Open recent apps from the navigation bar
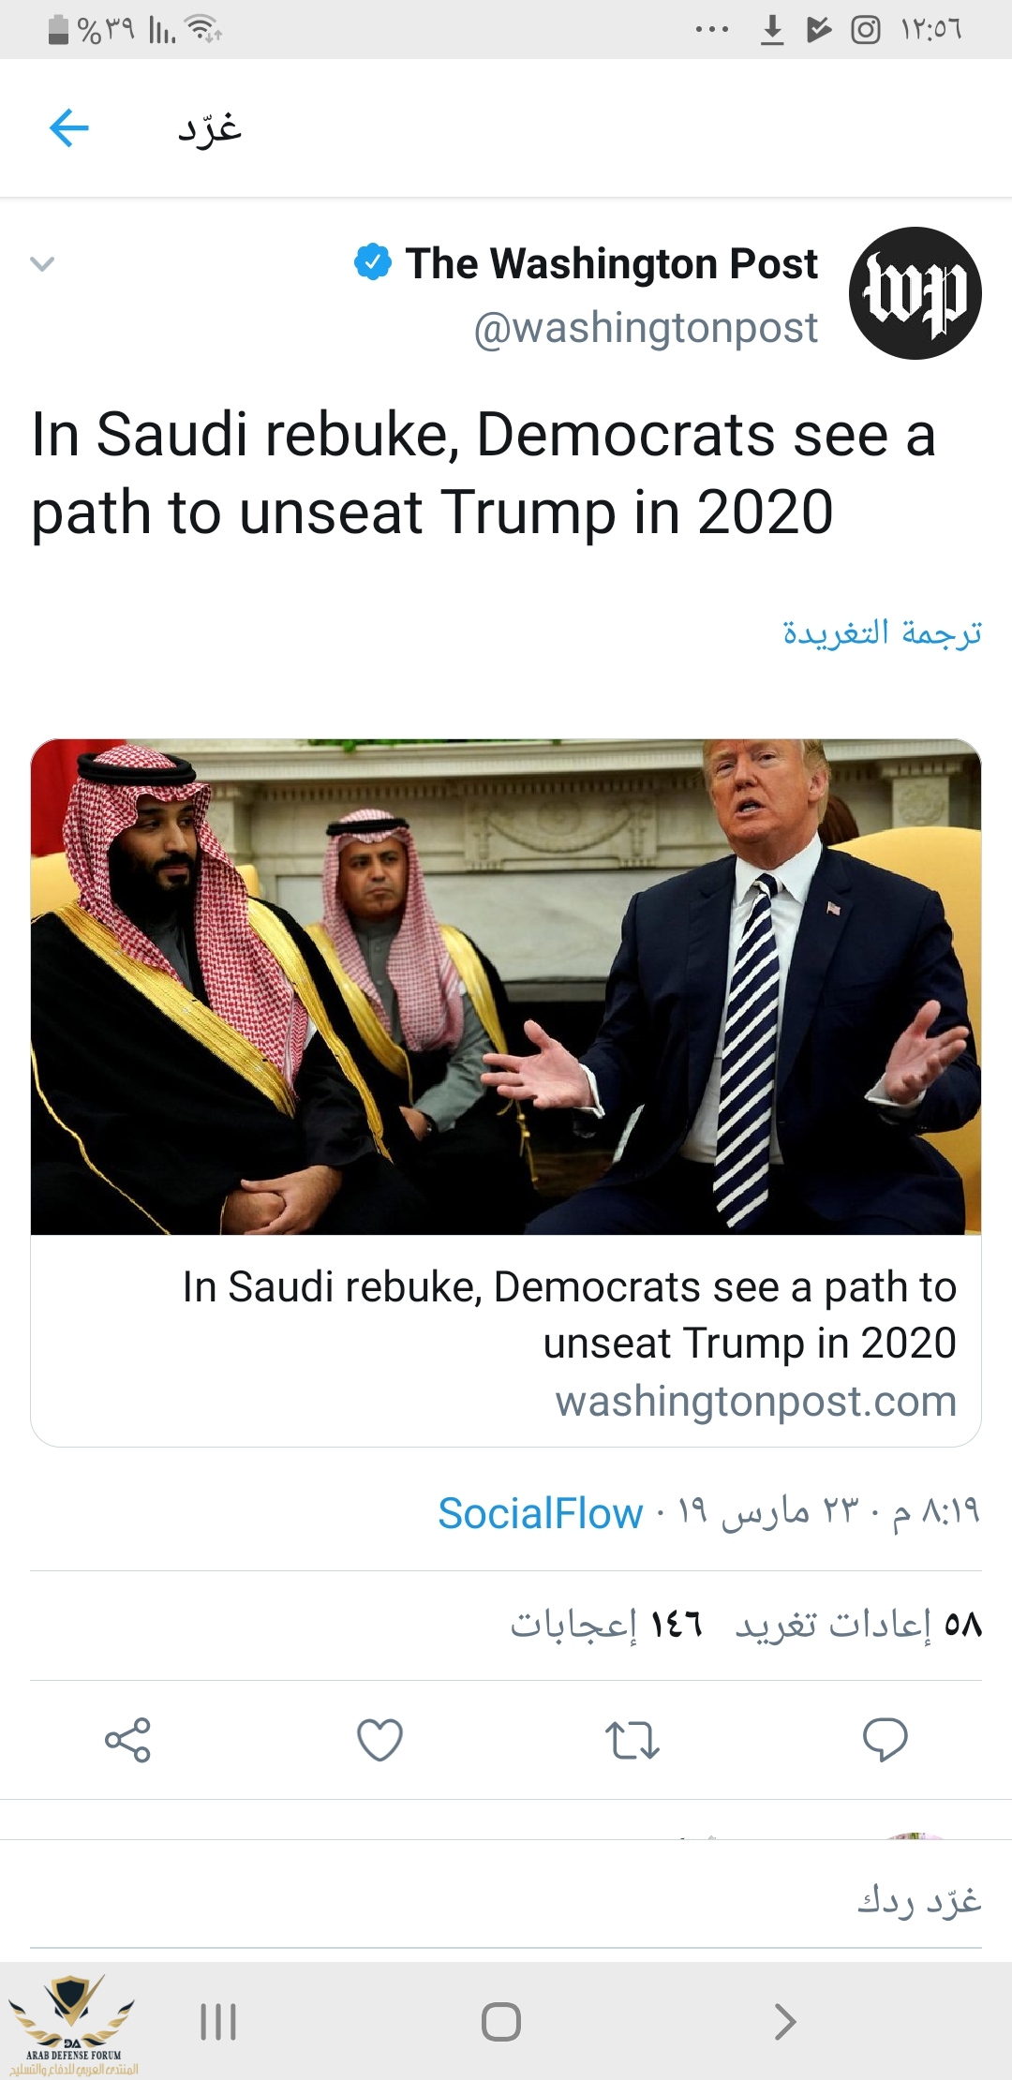Screen dimensions: 1012x2080 [218, 2021]
